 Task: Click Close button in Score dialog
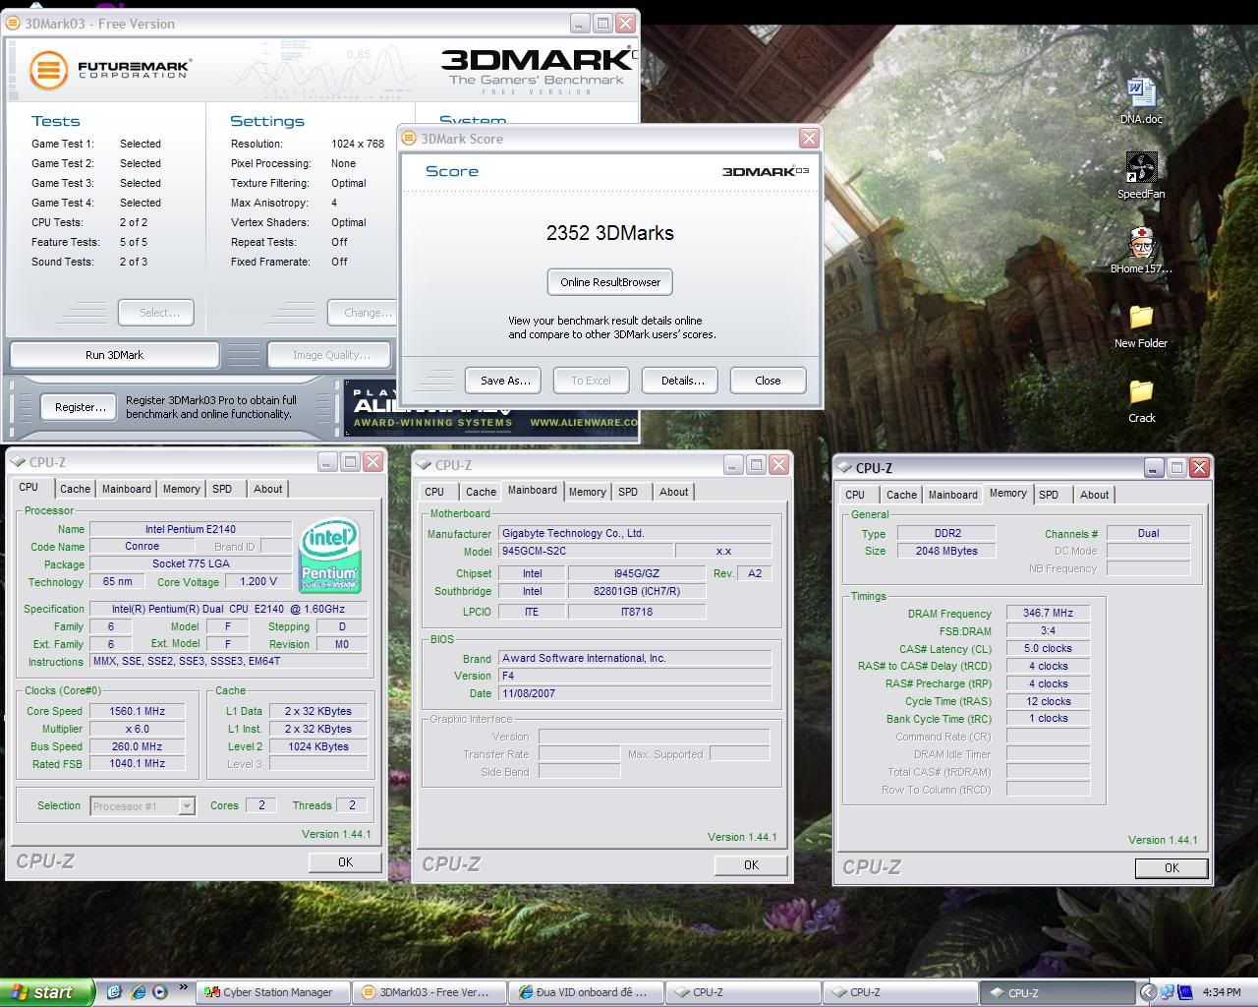coord(769,381)
